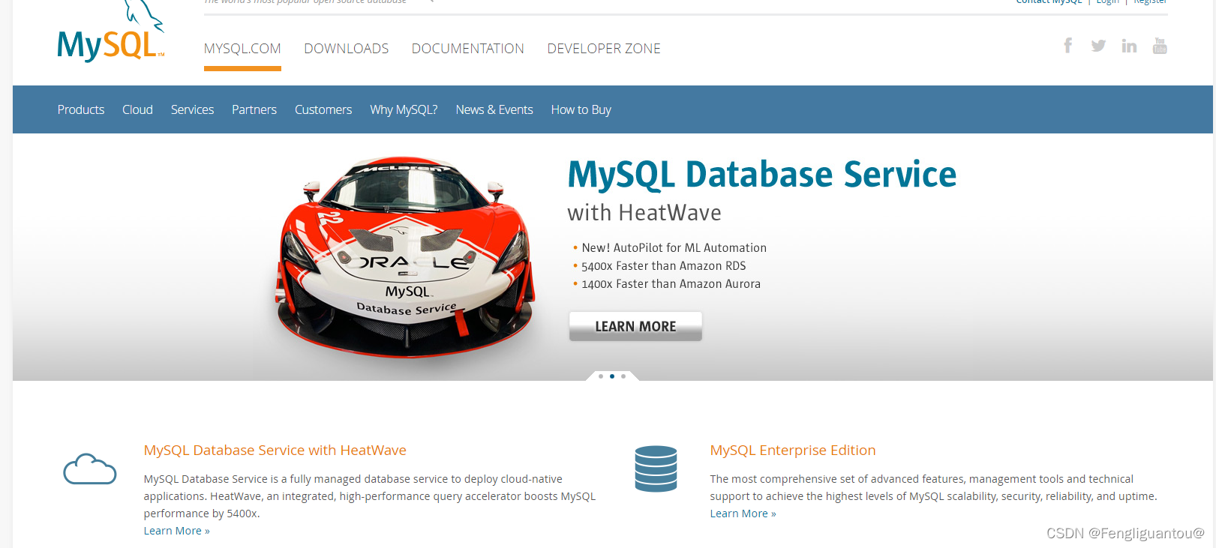This screenshot has width=1216, height=548.
Task: Go to the DEVELOPER ZONE tab
Action: (x=604, y=49)
